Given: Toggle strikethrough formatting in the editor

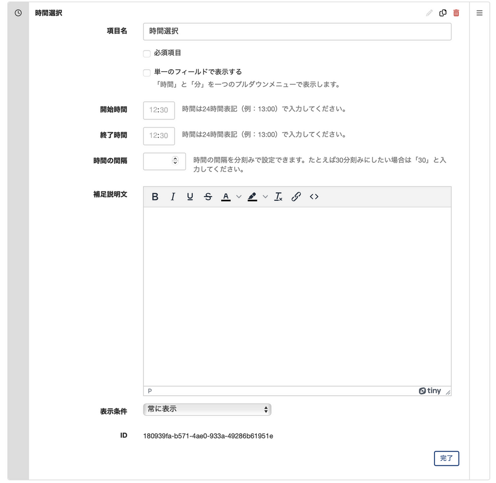Looking at the screenshot, I should click(208, 197).
